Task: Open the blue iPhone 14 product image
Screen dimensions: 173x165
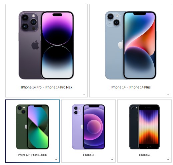Action: coord(131,45)
